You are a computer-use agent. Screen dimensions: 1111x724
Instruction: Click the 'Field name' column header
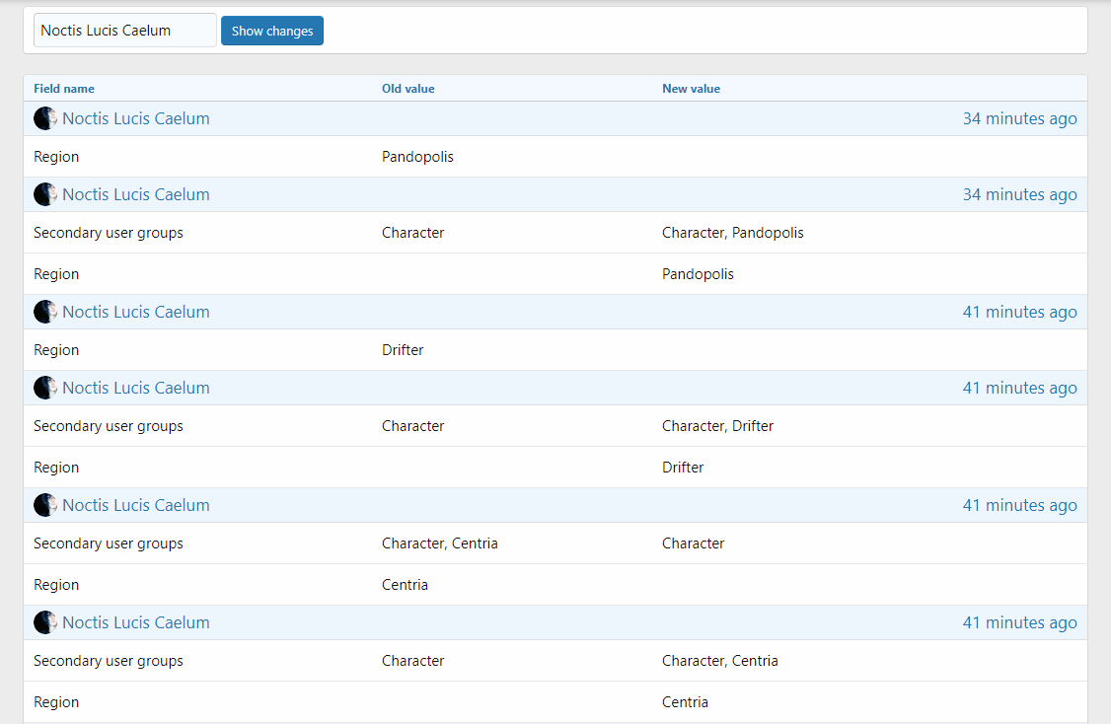pos(64,89)
